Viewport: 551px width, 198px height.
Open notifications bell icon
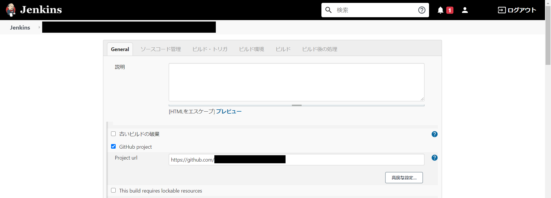pyautogui.click(x=440, y=10)
